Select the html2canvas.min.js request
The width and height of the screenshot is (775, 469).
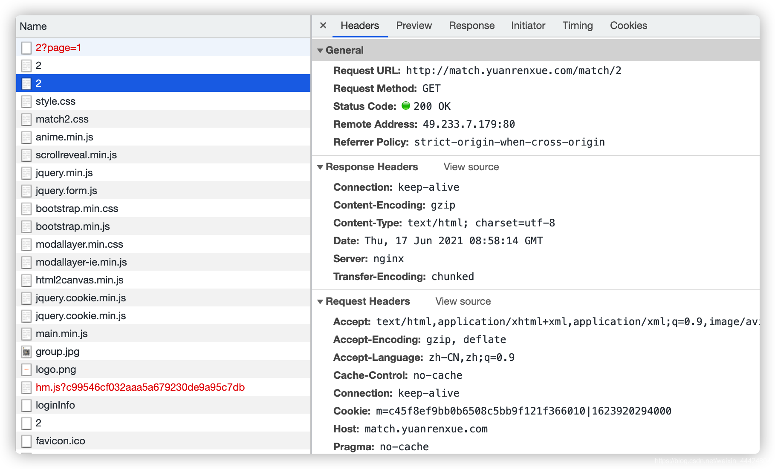coord(163,280)
